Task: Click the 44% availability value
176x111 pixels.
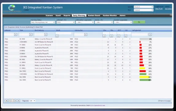Action: (150, 68)
